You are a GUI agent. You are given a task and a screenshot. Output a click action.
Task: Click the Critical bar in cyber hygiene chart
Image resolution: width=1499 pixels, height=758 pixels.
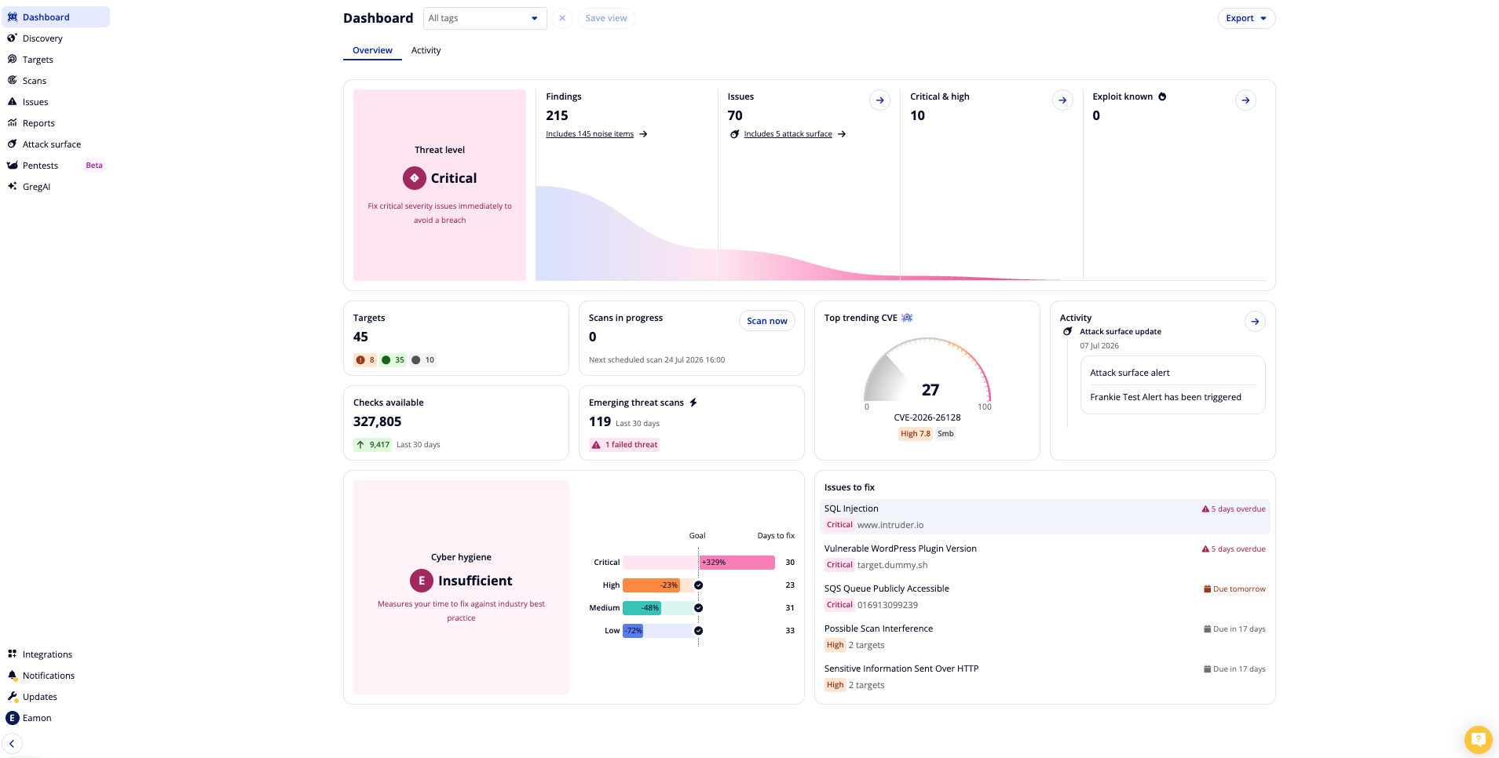click(x=699, y=563)
